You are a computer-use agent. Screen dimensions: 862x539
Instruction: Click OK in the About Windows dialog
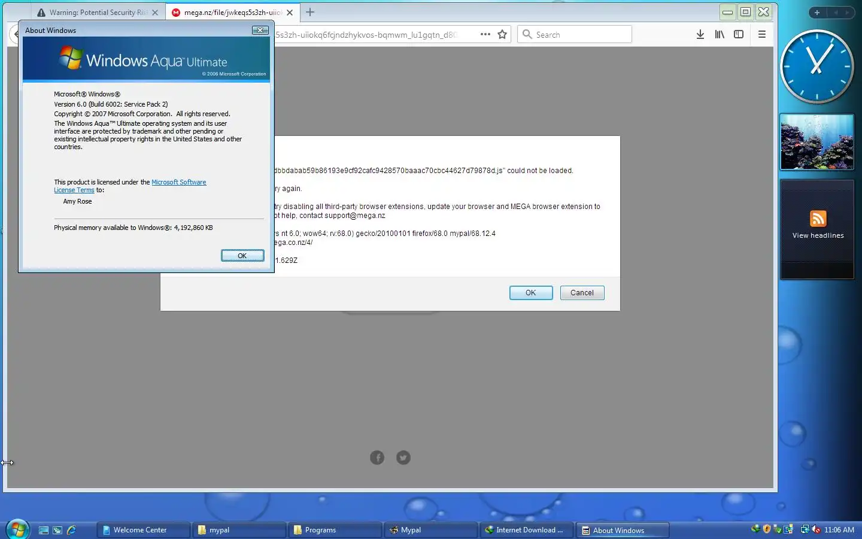tap(242, 256)
